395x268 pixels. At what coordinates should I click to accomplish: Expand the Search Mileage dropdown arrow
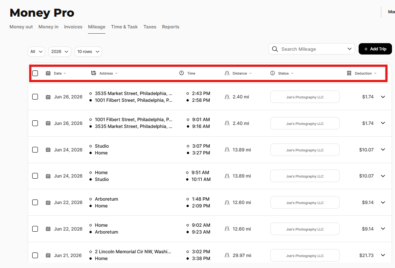tap(350, 49)
